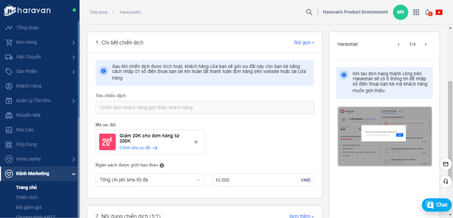Screen dimensions: 453x218
Task: Open Mã giảm giá submenu item
Action: click(x=29, y=207)
